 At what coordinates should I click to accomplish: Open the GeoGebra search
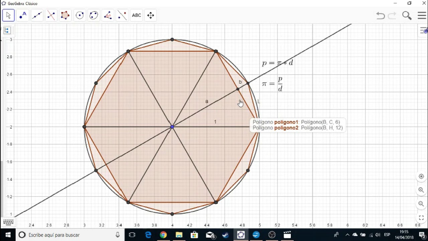[x=407, y=15]
